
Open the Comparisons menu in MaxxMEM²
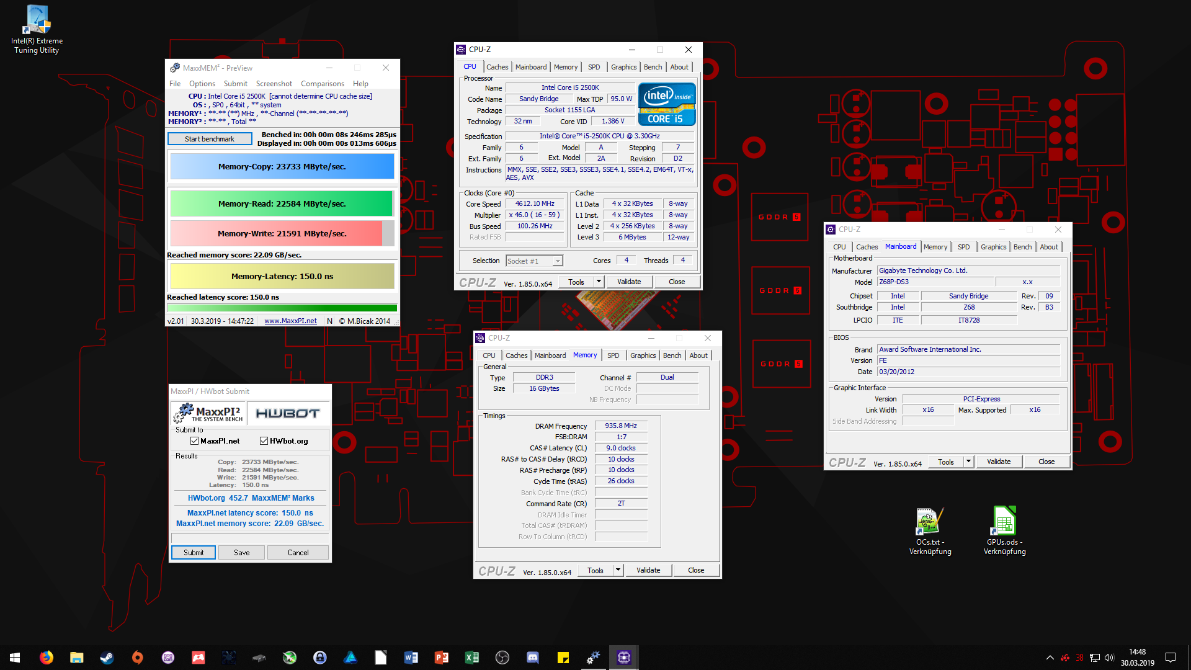coord(323,84)
